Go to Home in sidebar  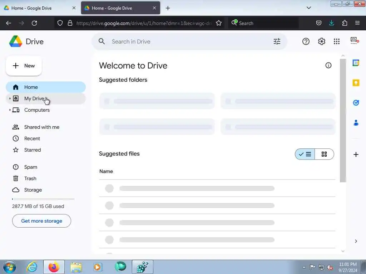click(46, 87)
